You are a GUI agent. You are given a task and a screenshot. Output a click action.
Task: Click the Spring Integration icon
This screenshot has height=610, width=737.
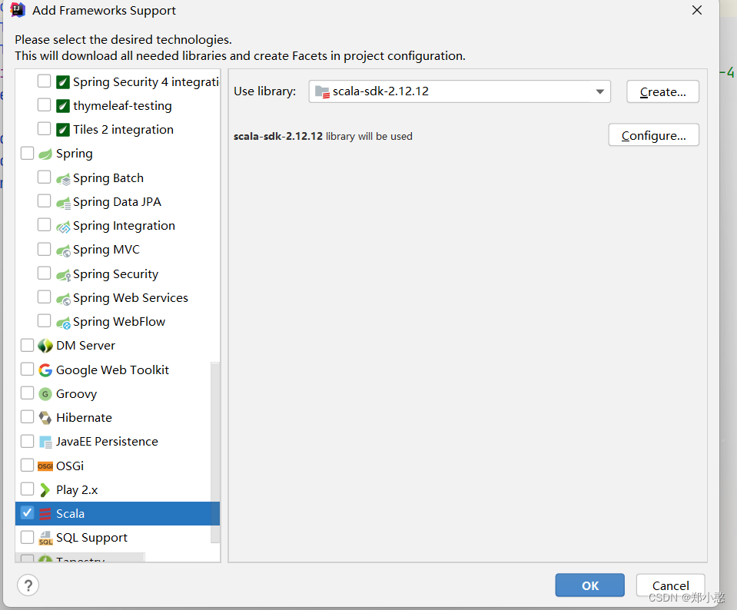pos(63,227)
